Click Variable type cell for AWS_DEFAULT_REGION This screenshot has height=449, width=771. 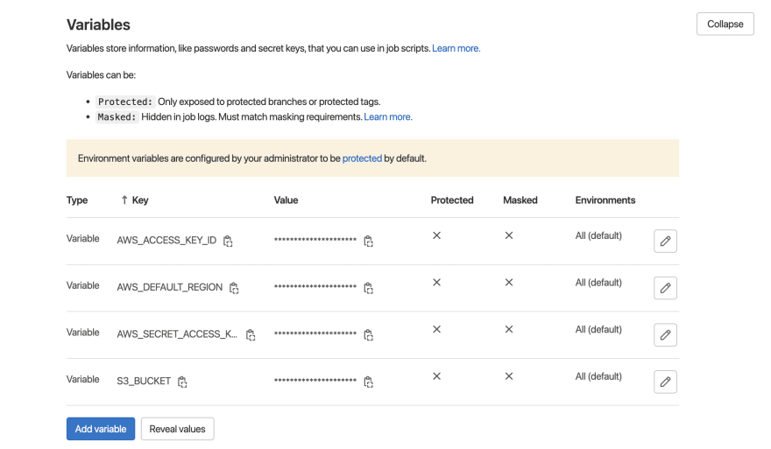[x=82, y=285]
